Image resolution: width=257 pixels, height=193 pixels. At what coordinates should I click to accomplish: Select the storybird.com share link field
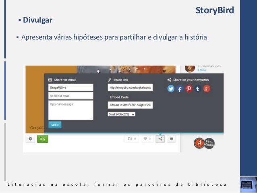(130, 87)
